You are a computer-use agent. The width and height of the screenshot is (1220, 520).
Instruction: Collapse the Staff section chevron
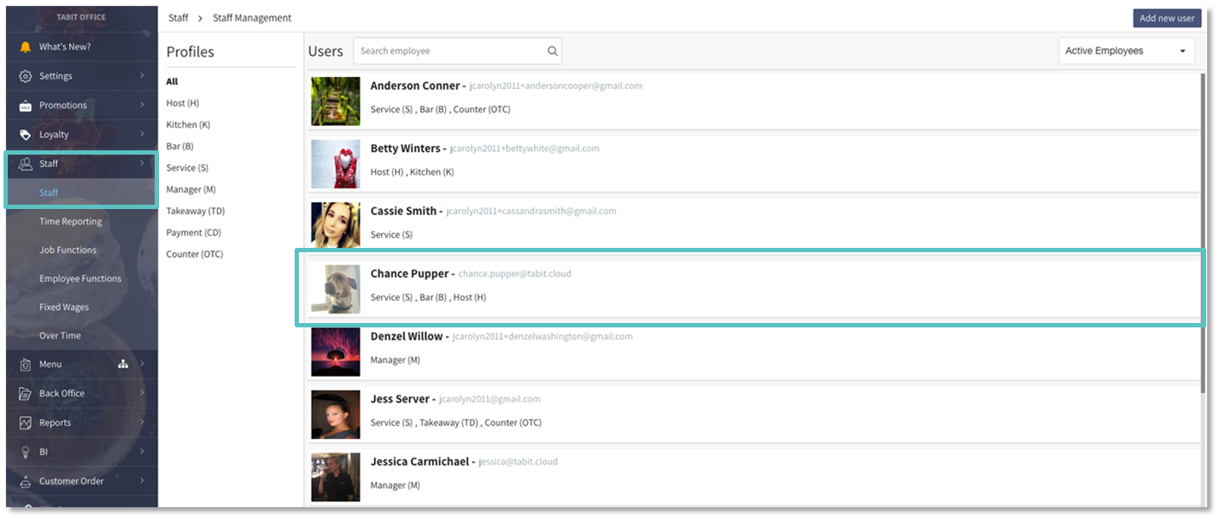[x=143, y=163]
